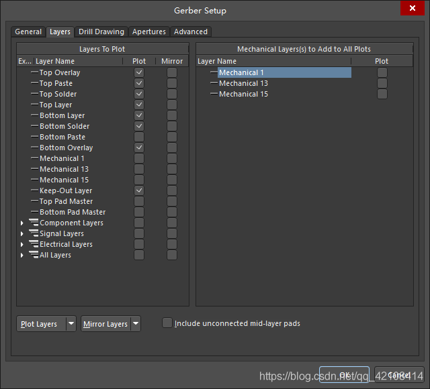Select the Layers tab
Screen dimensions: 430x389
coord(60,32)
